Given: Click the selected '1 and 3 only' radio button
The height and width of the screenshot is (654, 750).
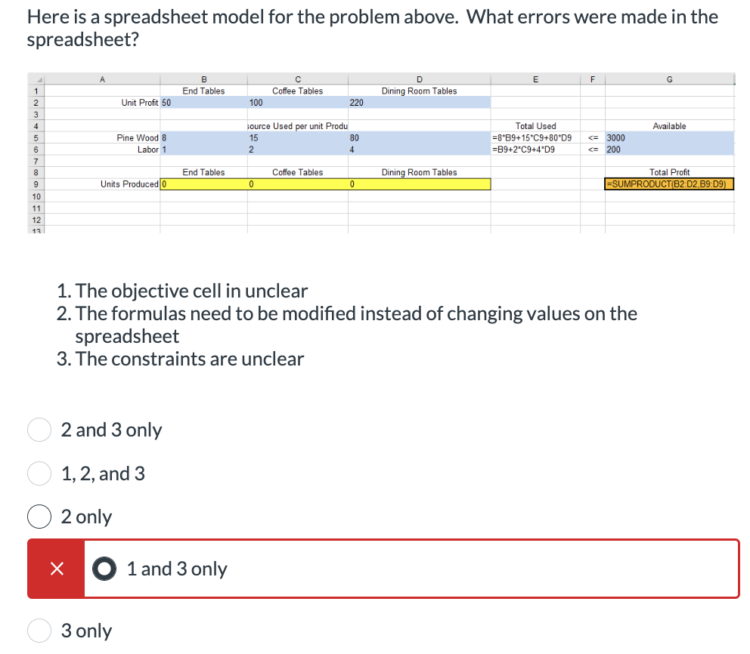Looking at the screenshot, I should point(104,569).
